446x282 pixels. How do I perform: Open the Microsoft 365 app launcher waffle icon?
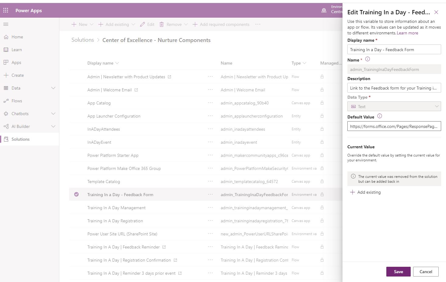pyautogui.click(x=5, y=10)
